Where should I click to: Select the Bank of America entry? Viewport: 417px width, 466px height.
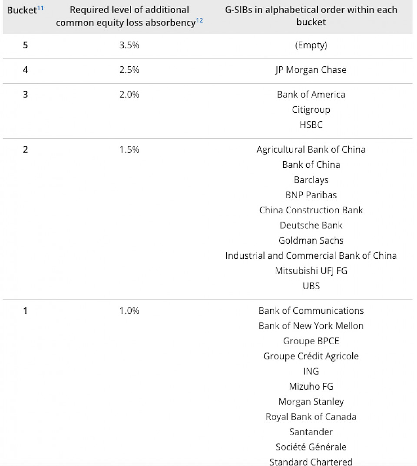pos(311,95)
